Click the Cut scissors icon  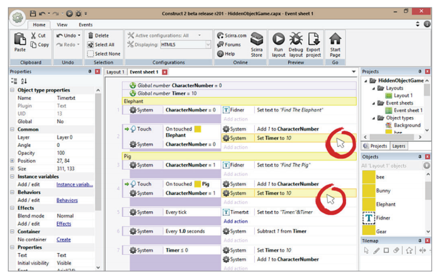click(33, 36)
